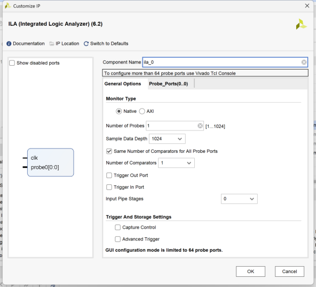
Task: Click the [1...1024] range hint
Action: [215, 126]
